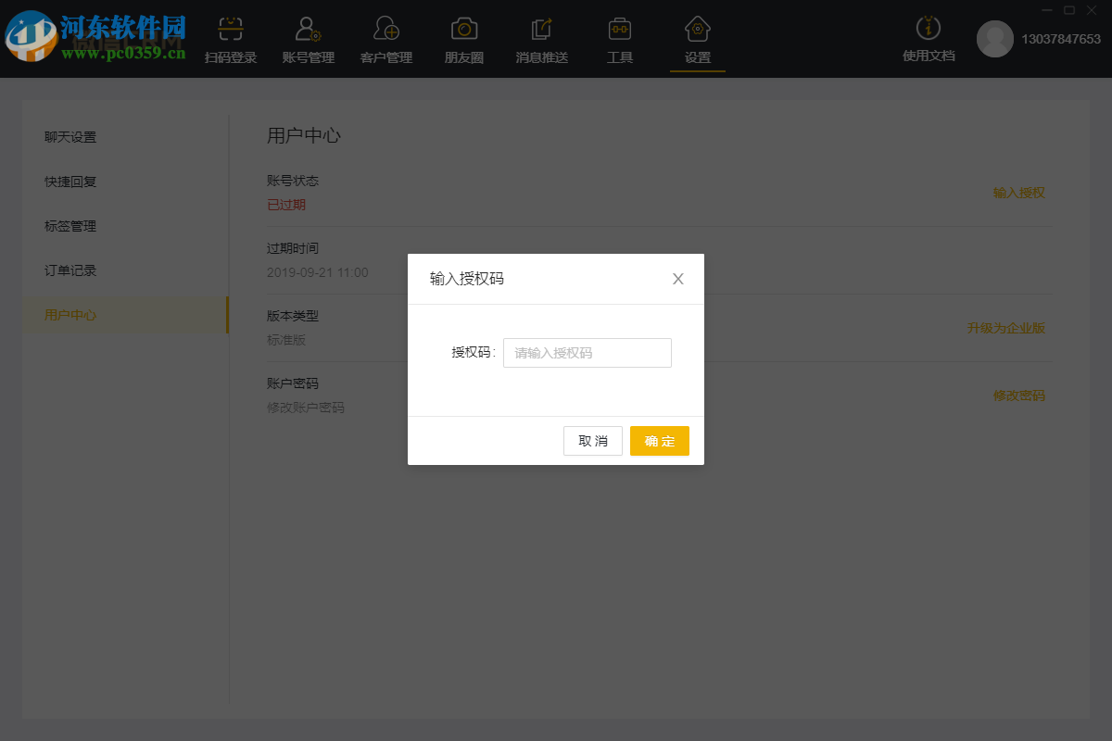Click the user avatar in top right

point(996,40)
